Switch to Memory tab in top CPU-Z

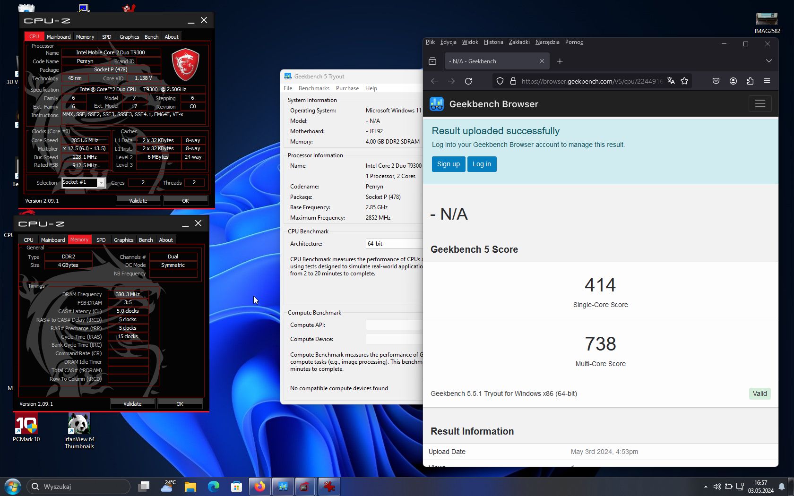(85, 37)
